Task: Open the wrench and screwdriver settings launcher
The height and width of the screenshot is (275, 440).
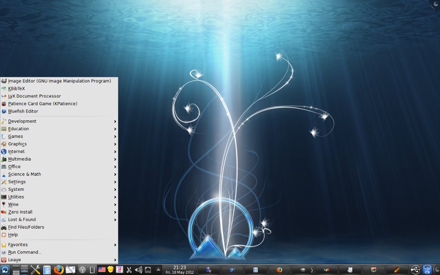Action: tap(35, 270)
